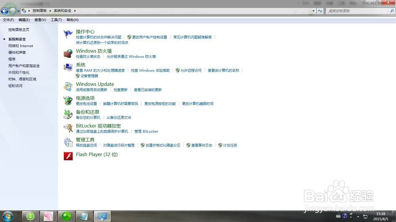Expand the arrow after 系统和安全 breadcrumb
Viewport: 396px width, 222px height.
(75, 11)
